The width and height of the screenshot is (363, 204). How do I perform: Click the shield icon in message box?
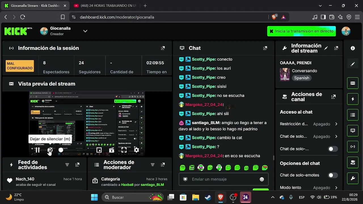click(185, 179)
